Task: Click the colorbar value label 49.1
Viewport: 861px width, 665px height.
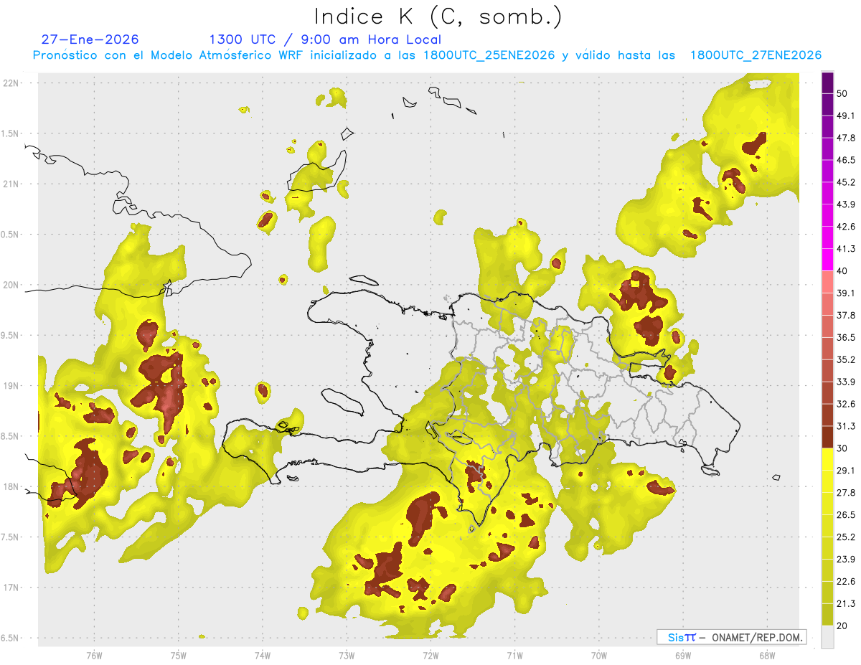Action: (846, 115)
